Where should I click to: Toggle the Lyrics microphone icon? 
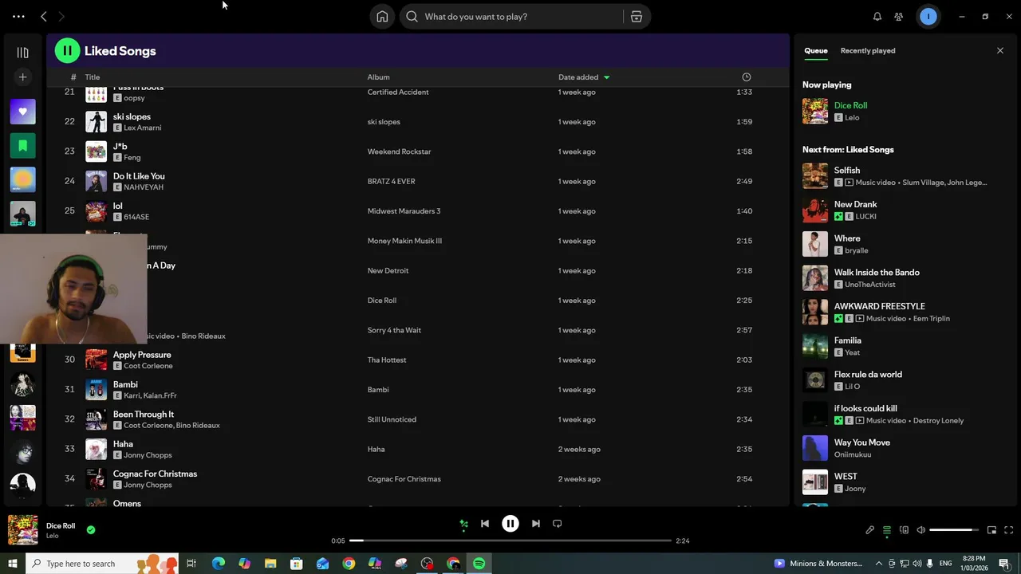pyautogui.click(x=870, y=530)
